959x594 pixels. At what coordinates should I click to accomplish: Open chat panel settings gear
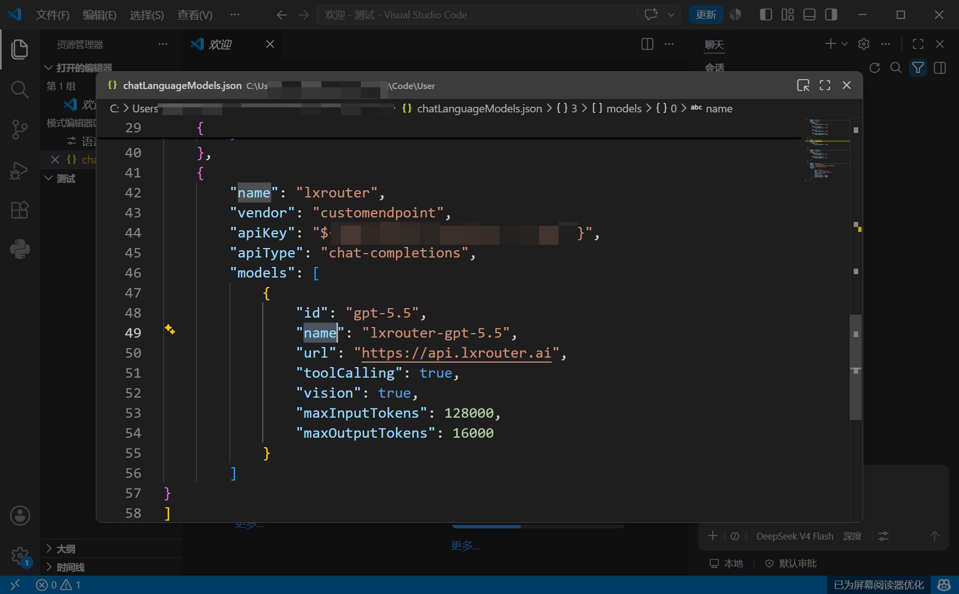[864, 44]
